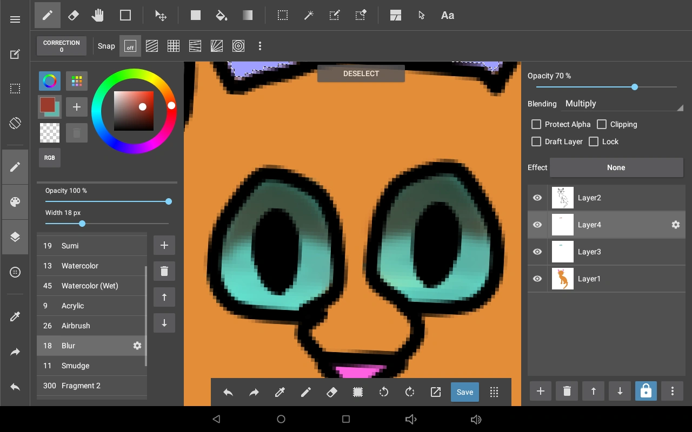Image resolution: width=692 pixels, height=432 pixels.
Task: Enable the Protect Alpha checkbox
Action: 536,124
